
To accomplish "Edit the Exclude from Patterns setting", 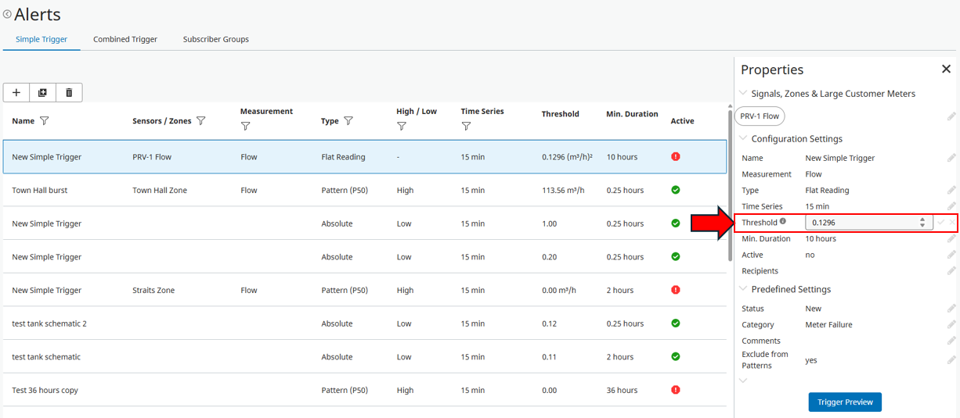I will (x=951, y=360).
